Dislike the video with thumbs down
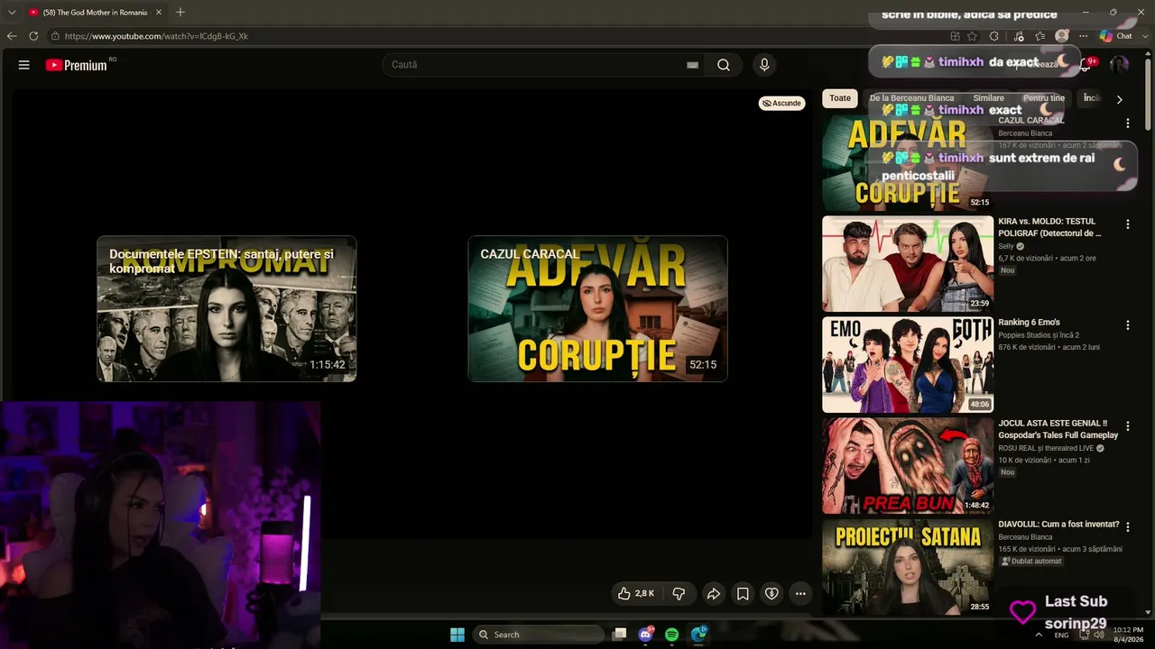The width and height of the screenshot is (1155, 649). point(679,593)
